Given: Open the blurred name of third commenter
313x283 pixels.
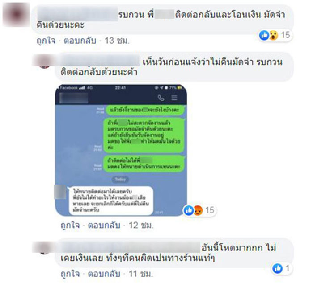Looking at the screenshot, I should click(130, 247).
